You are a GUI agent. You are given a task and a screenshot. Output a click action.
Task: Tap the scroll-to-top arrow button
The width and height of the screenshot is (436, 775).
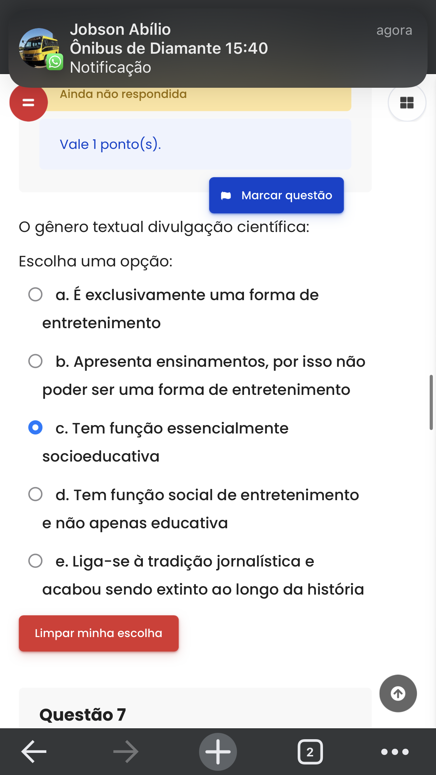coord(398,693)
